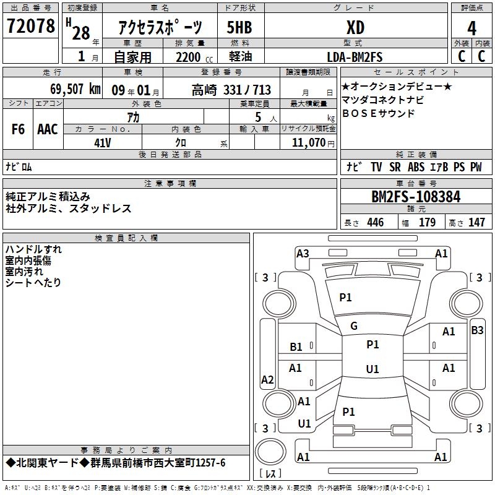Image resolution: width=495 pixels, height=495 pixels.
Task: Select B3 mark on right side sill
Action: 477,330
